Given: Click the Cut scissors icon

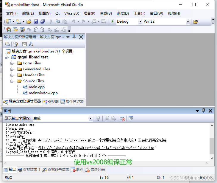Looking at the screenshot, I should tap(51, 21).
